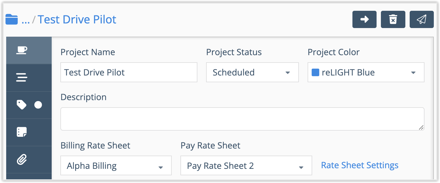Screen dimensions: 440x183
Task: Click inside the Project Name field
Action: click(x=129, y=72)
